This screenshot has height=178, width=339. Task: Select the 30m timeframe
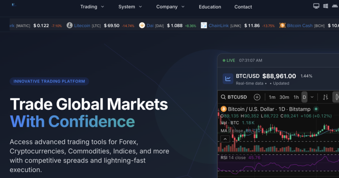click(x=284, y=97)
